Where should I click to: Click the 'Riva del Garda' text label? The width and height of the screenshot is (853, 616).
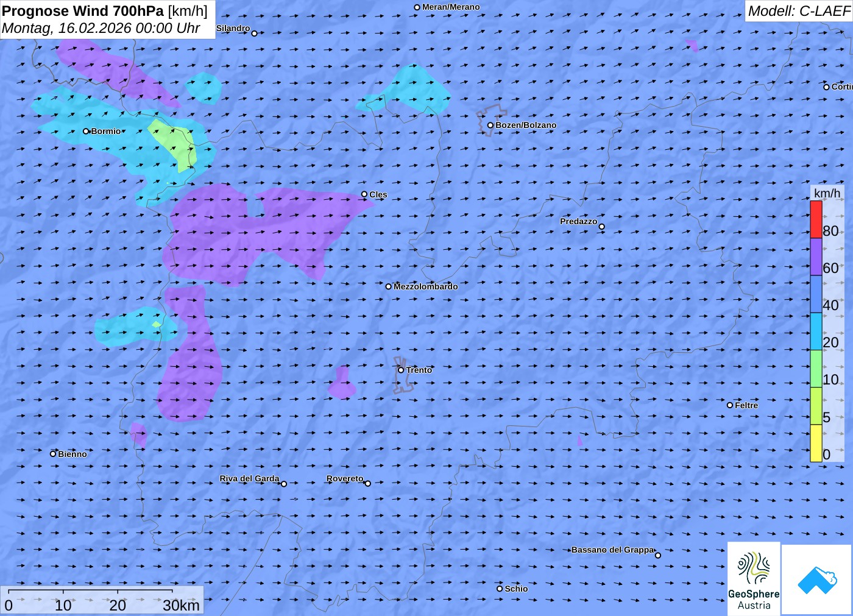[249, 478]
